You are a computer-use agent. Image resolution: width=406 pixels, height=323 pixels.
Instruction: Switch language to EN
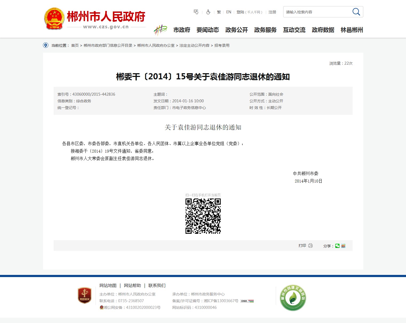[x=228, y=12]
